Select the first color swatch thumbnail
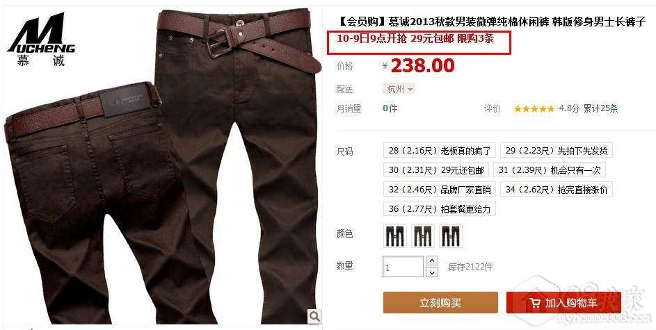Viewport: 656px width, 330px height. click(395, 236)
